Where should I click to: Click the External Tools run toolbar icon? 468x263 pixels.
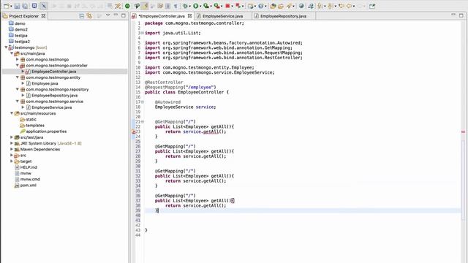pyautogui.click(x=217, y=6)
